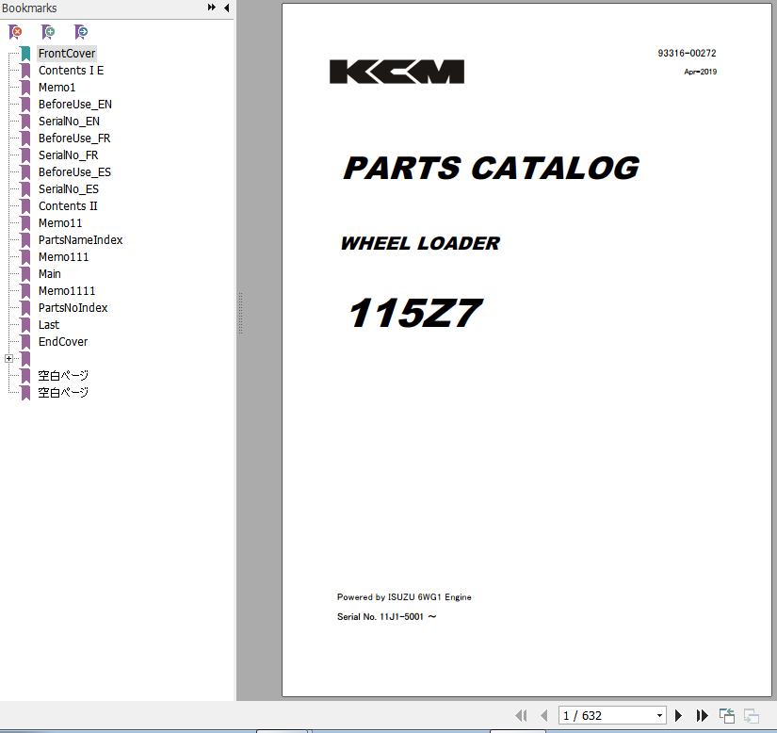Viewport: 777px width, 733px height.
Task: Jump to SerialNo_EN bookmark
Action: click(69, 122)
